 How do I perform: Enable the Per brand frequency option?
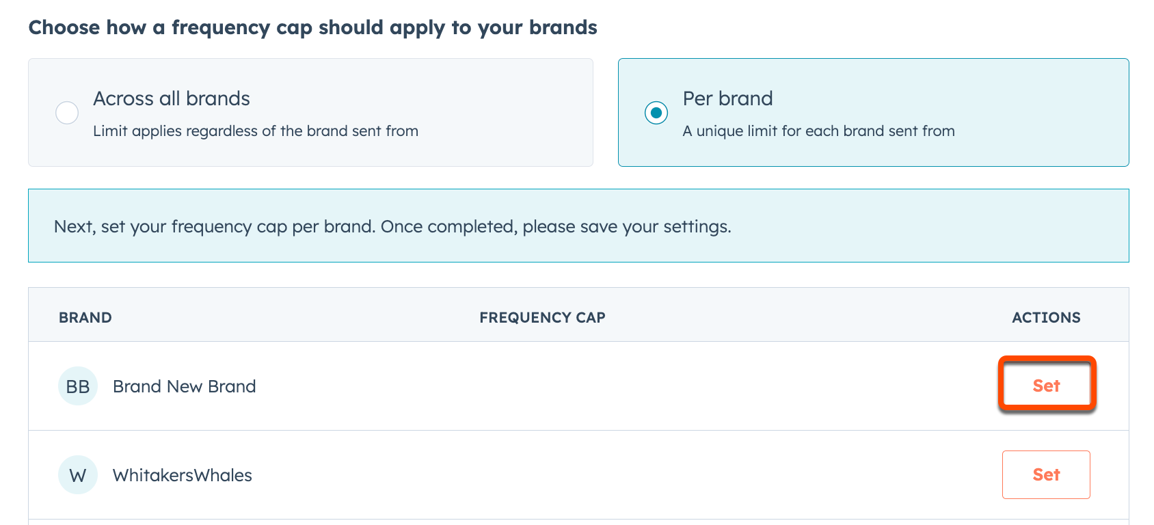[x=656, y=112]
